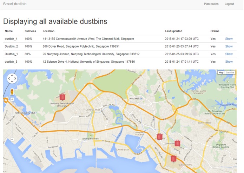This screenshot has height=173, width=244.
Task: Click the Raffles Country Club map pin
Action: pyautogui.click(x=25, y=116)
